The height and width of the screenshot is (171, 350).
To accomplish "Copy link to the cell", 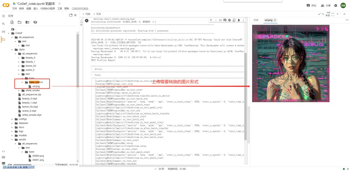I will click(x=220, y=20).
